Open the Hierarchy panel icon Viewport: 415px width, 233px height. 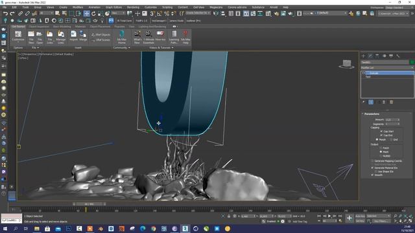tap(377, 56)
